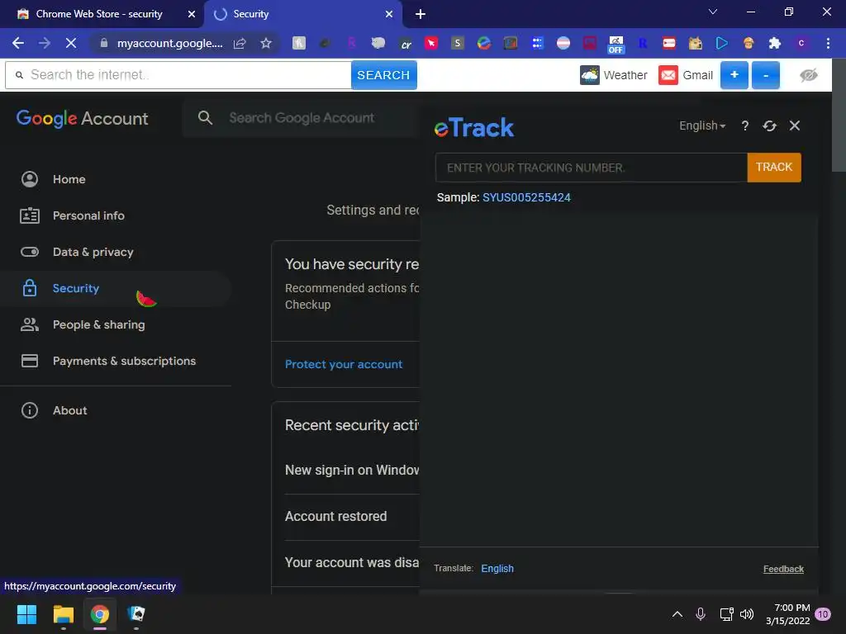This screenshot has width=846, height=634.
Task: Open the English language dropdown in eTrack
Action: [x=702, y=125]
